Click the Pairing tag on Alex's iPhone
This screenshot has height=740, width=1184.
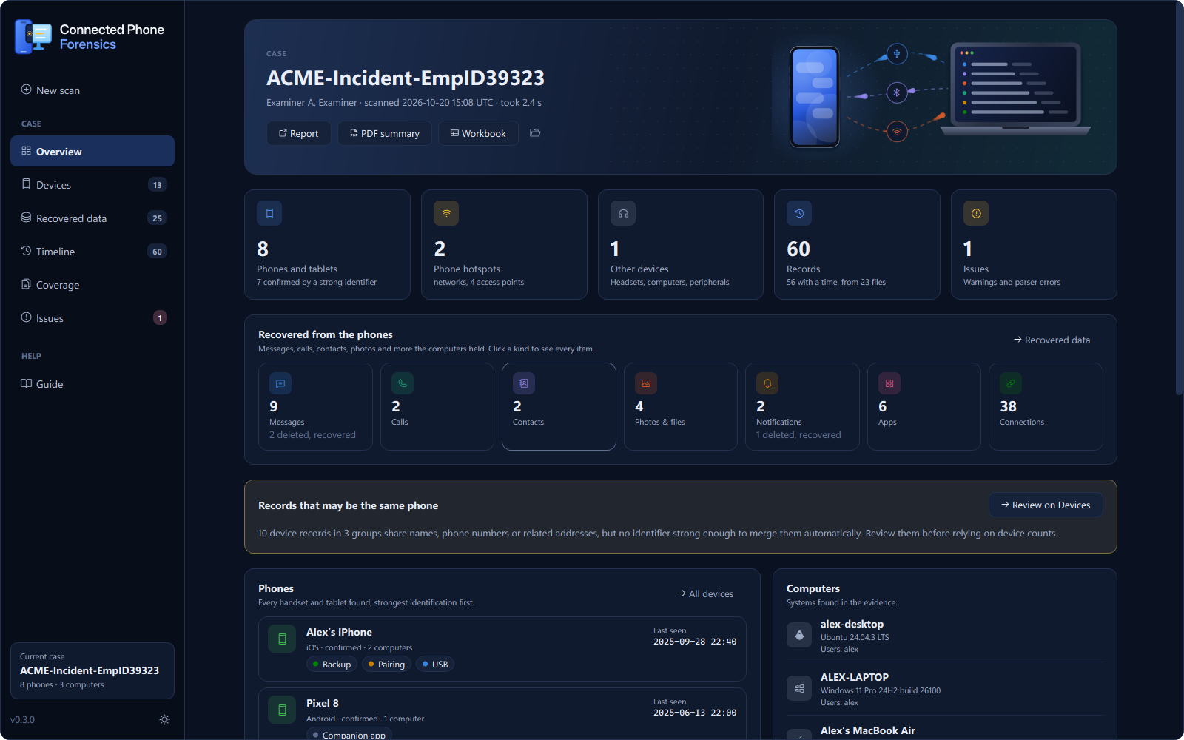pos(386,664)
